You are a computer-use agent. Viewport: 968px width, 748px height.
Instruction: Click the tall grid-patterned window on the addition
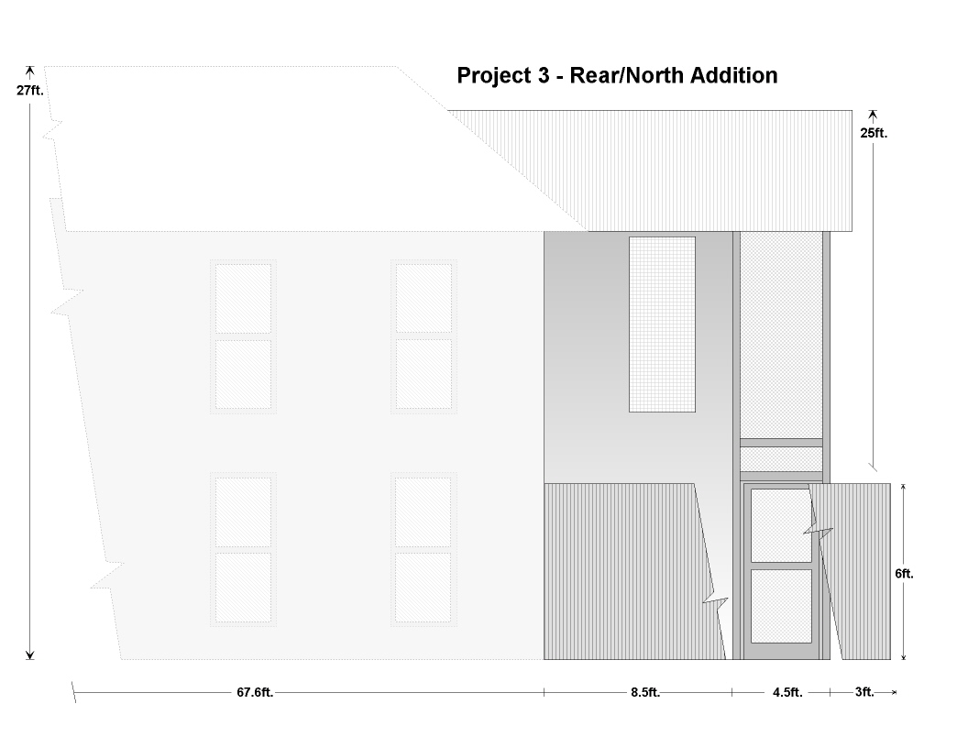click(662, 324)
